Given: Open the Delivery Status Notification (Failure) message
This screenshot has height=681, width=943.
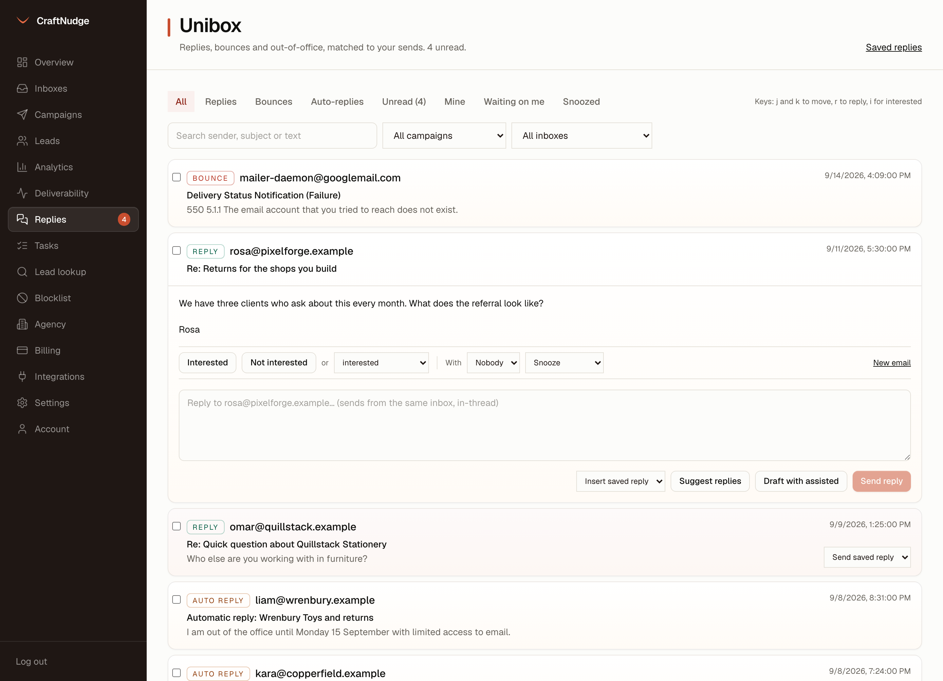Looking at the screenshot, I should coord(264,195).
